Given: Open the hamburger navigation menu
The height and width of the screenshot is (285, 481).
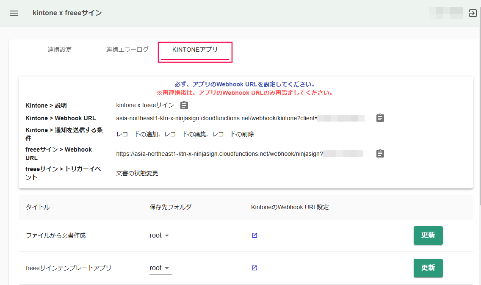Looking at the screenshot, I should [14, 13].
